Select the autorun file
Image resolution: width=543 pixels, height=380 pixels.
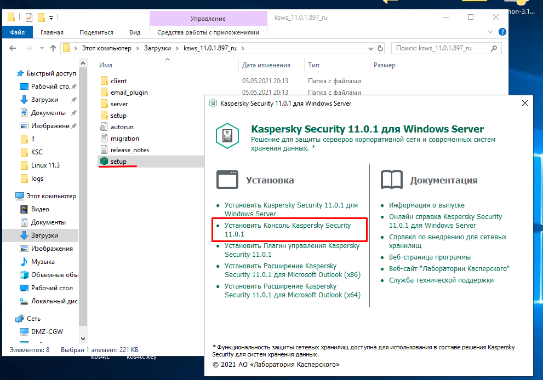(x=122, y=127)
